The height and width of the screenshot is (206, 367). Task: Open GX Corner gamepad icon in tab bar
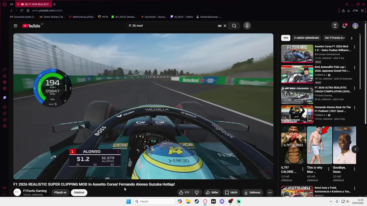(x=11, y=4)
